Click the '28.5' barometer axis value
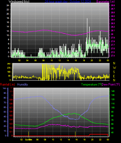The width and height of the screenshot is (121, 143). 113,16
